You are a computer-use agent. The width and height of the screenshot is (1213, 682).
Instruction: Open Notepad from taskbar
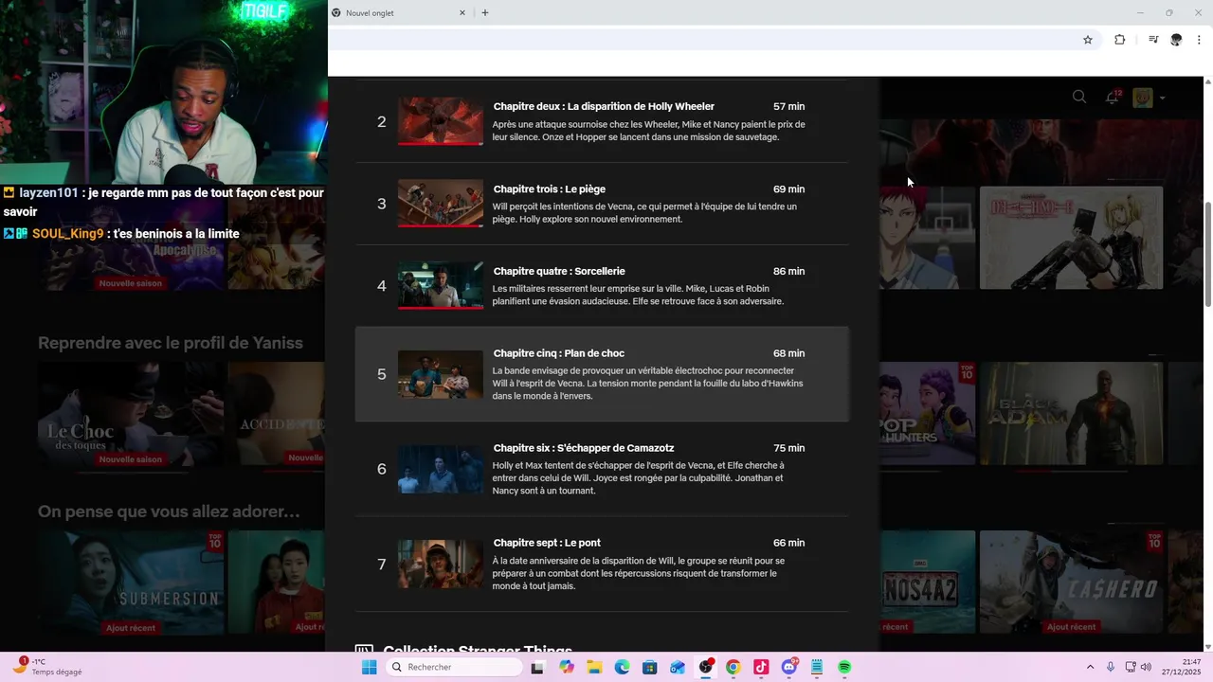pyautogui.click(x=817, y=667)
